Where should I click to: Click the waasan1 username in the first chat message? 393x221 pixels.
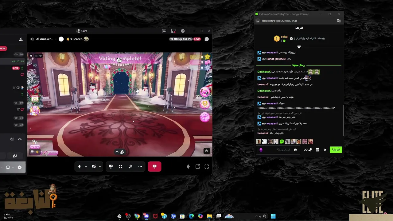click(x=272, y=52)
